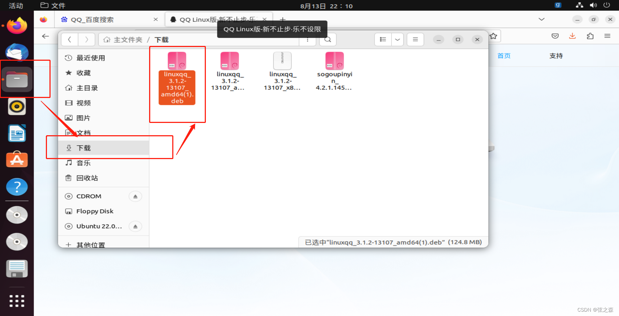Click the network icon in top bar

tap(580, 5)
